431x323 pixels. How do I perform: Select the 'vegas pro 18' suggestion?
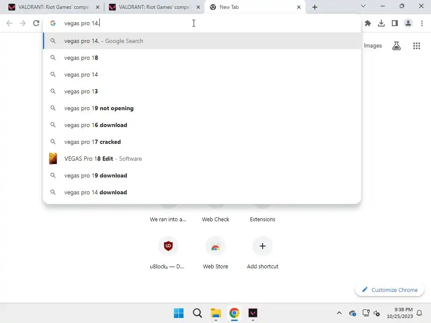pos(202,58)
